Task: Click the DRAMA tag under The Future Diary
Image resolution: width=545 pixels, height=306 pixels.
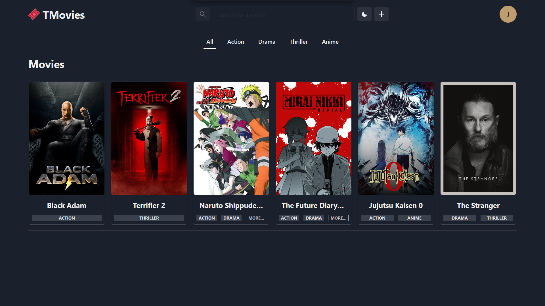Action: tap(314, 218)
